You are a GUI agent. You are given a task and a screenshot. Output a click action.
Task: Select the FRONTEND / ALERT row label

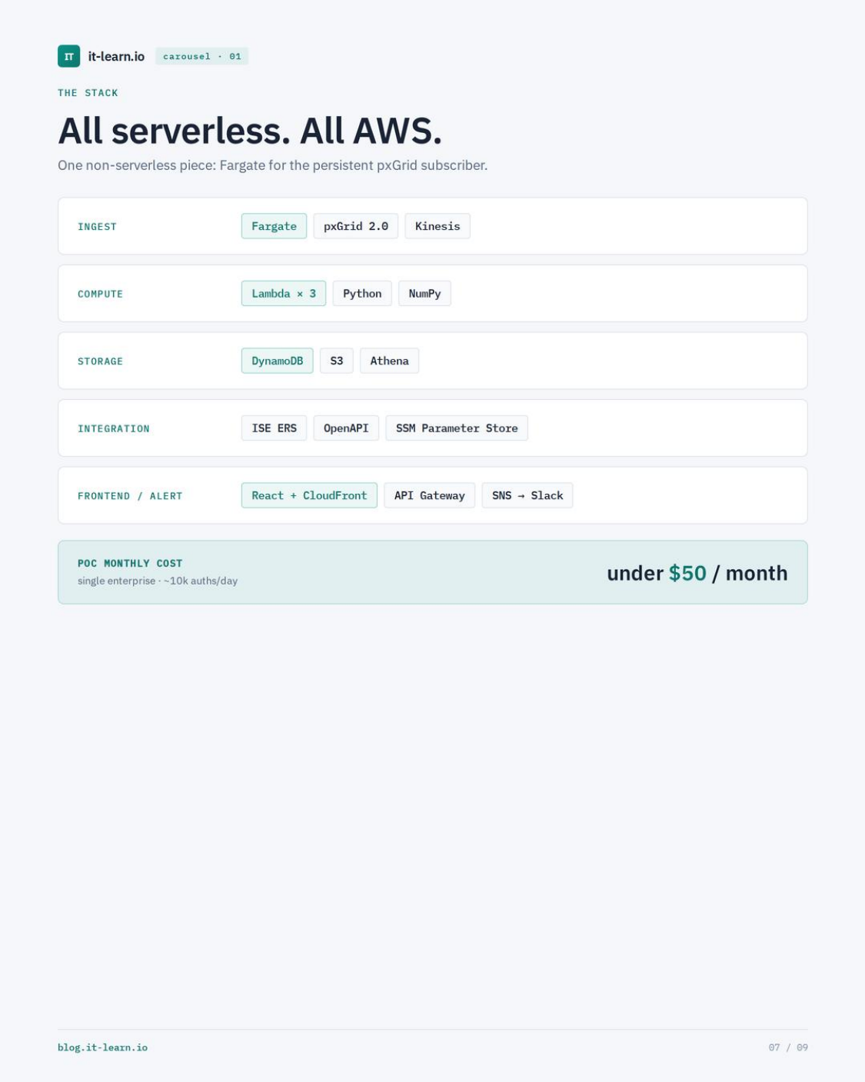point(130,496)
